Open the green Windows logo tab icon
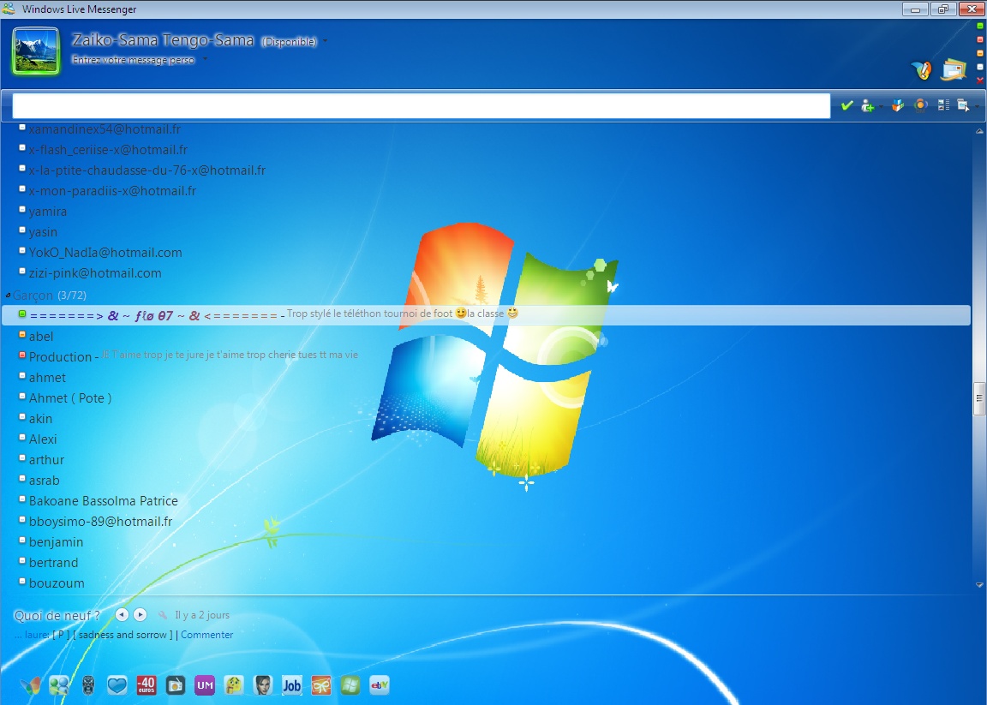The width and height of the screenshot is (987, 705). [350, 684]
